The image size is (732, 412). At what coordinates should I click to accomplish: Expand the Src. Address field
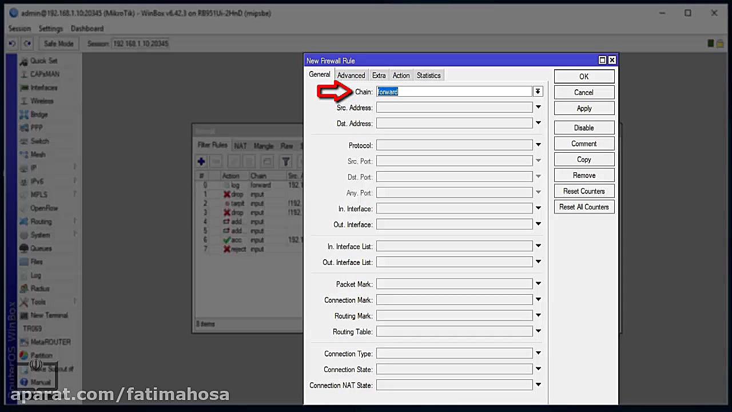[x=538, y=108]
